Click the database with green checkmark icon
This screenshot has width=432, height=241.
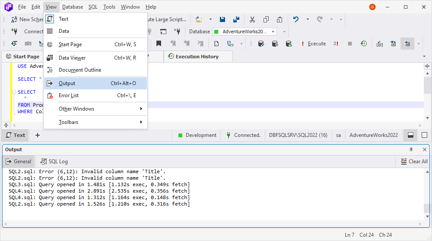[289, 44]
